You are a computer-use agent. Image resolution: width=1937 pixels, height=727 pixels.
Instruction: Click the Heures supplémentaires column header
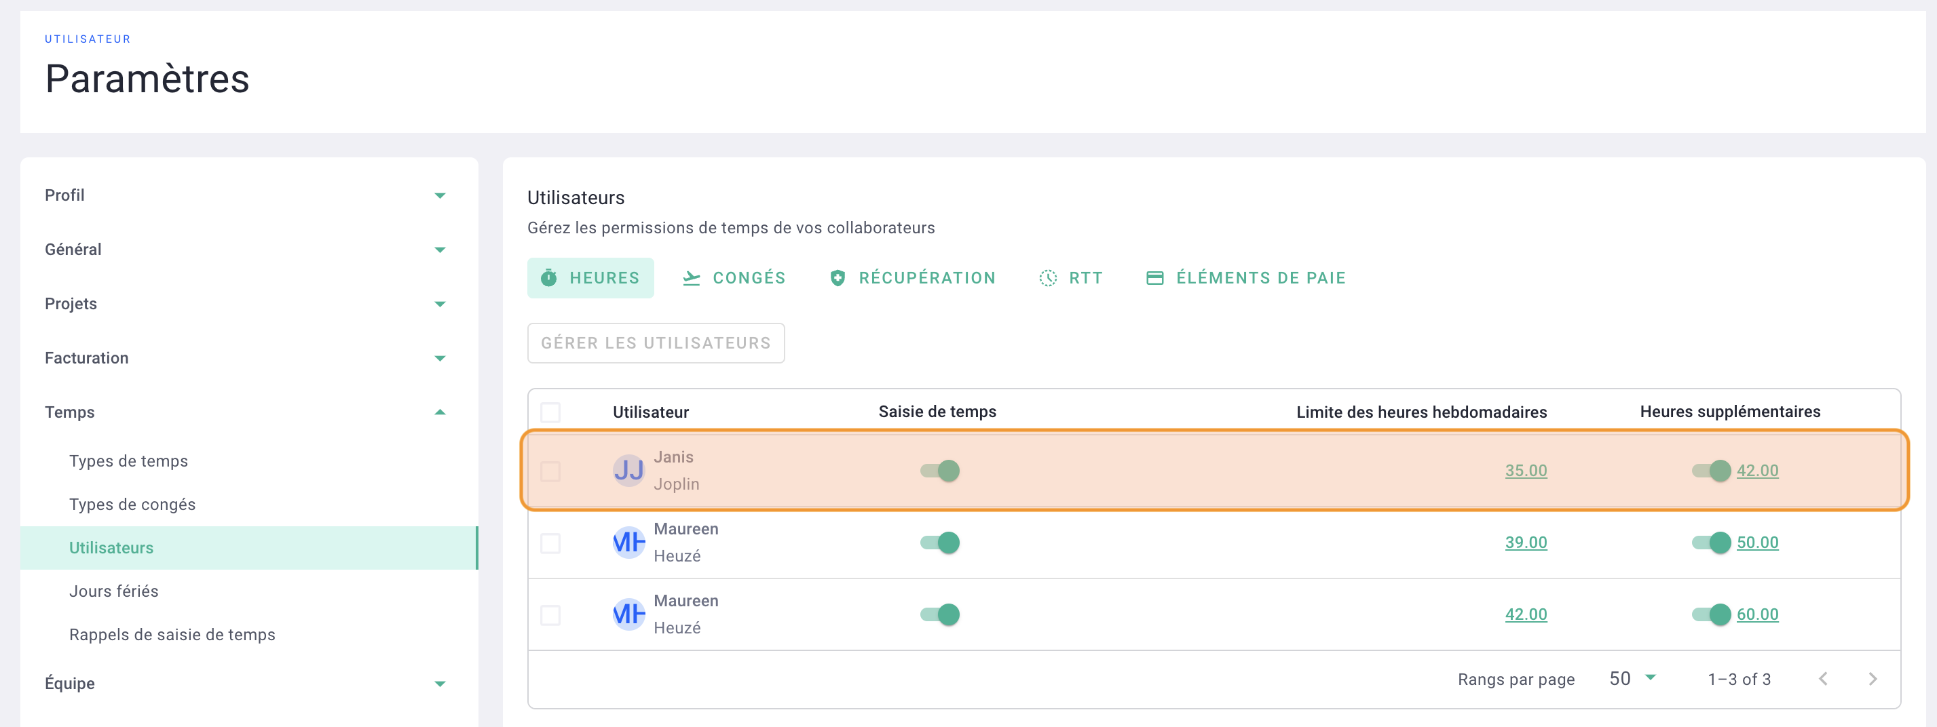tap(1729, 412)
